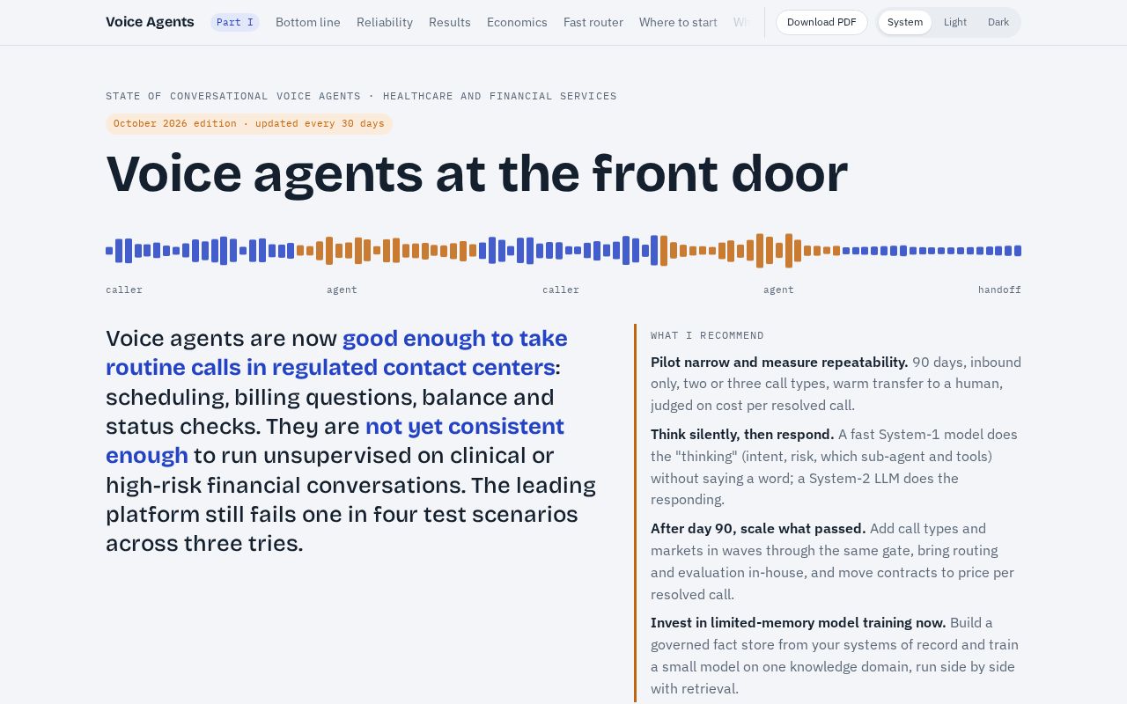This screenshot has height=704, width=1127.
Task: Go to the Where to start section
Action: point(678,22)
